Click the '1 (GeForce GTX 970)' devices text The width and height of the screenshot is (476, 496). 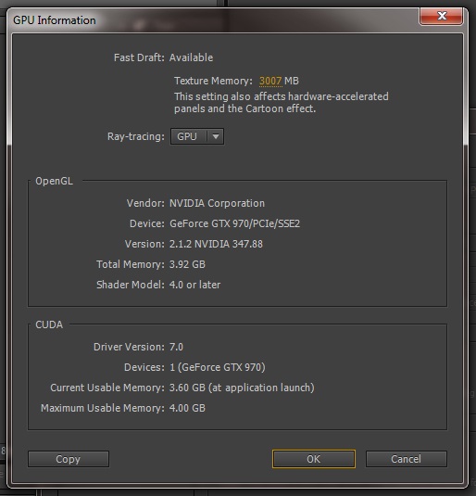point(217,367)
